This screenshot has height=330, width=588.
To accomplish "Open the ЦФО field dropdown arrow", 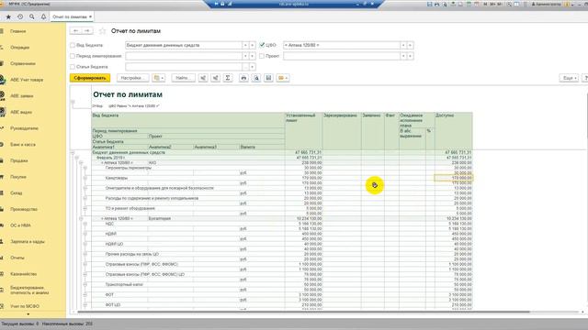I will pyautogui.click(x=403, y=45).
